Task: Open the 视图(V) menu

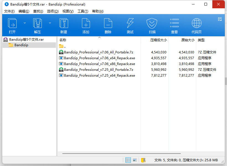Action: click(x=68, y=11)
